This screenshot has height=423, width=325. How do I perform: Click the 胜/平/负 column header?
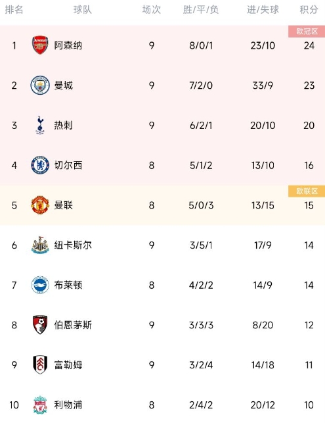coord(201,10)
